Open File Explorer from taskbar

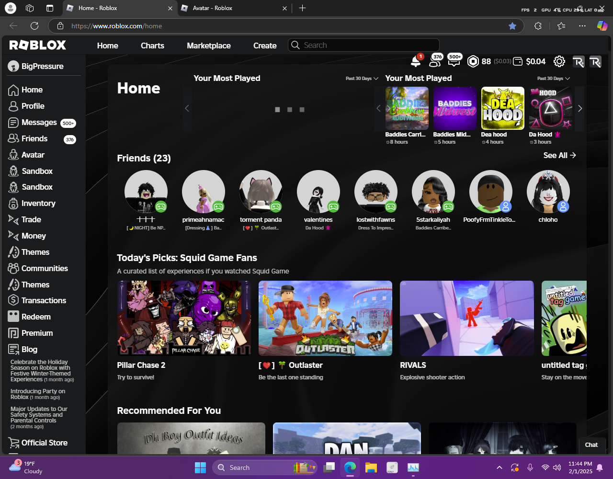tap(371, 468)
